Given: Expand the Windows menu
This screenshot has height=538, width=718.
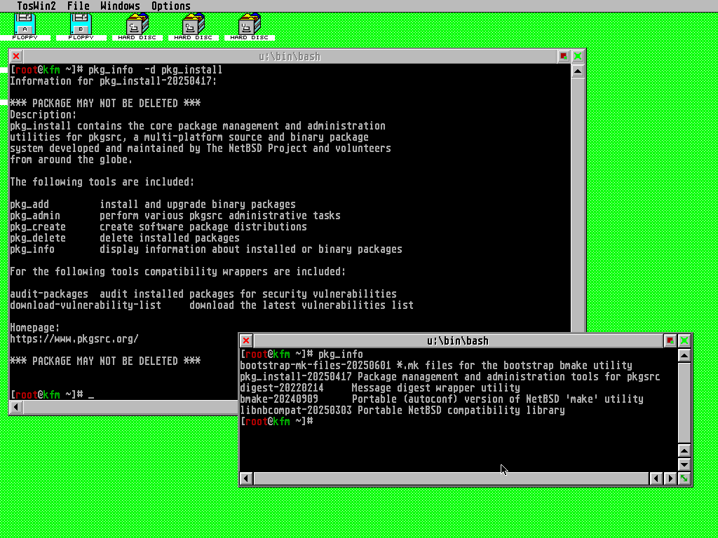Looking at the screenshot, I should click(120, 6).
